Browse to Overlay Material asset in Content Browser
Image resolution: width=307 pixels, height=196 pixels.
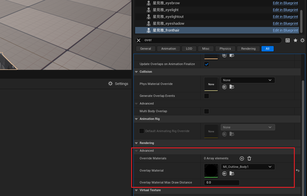pos(232,174)
